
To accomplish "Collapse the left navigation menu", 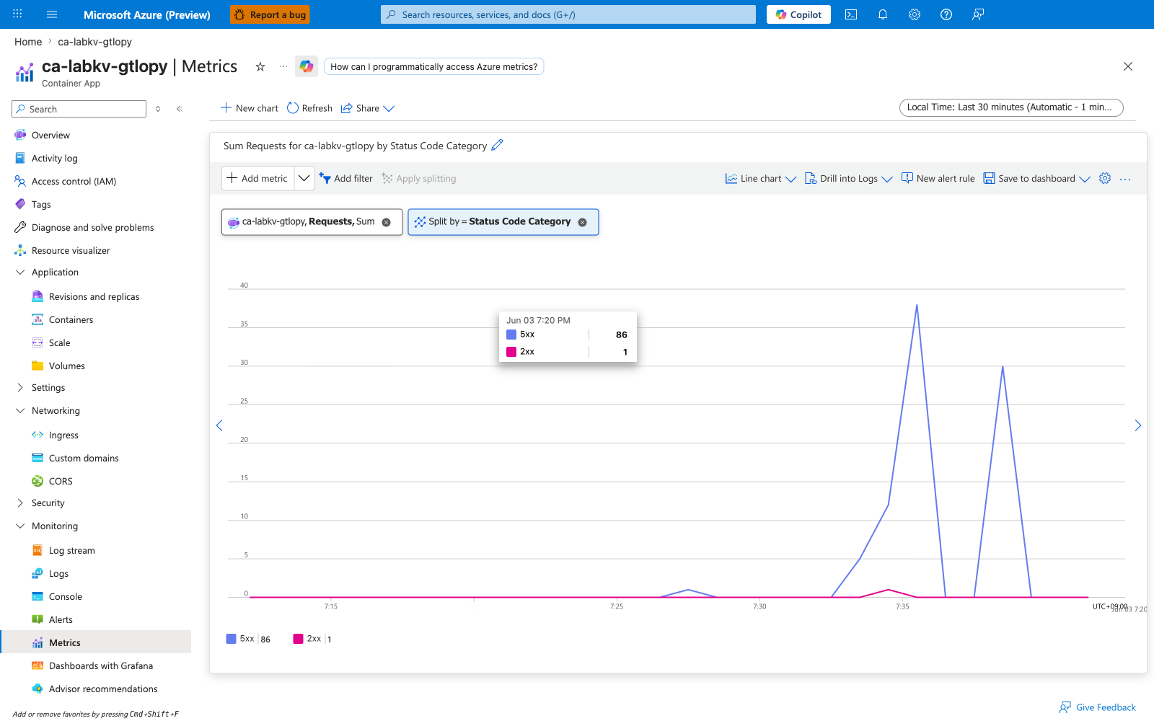I will click(180, 109).
